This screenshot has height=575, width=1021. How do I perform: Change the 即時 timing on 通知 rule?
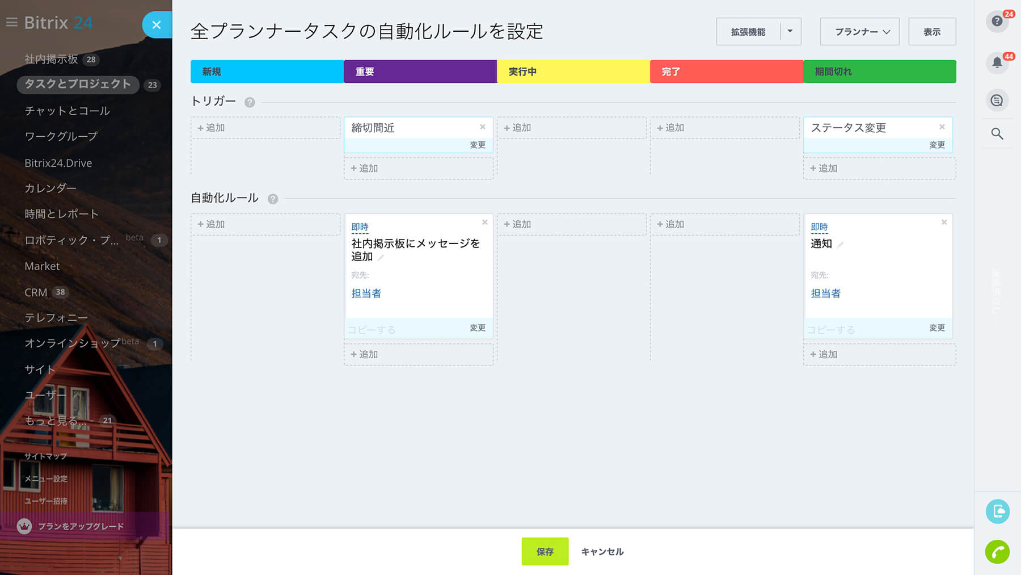pos(819,227)
